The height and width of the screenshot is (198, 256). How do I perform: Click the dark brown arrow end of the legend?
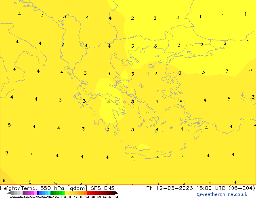tap(116, 193)
